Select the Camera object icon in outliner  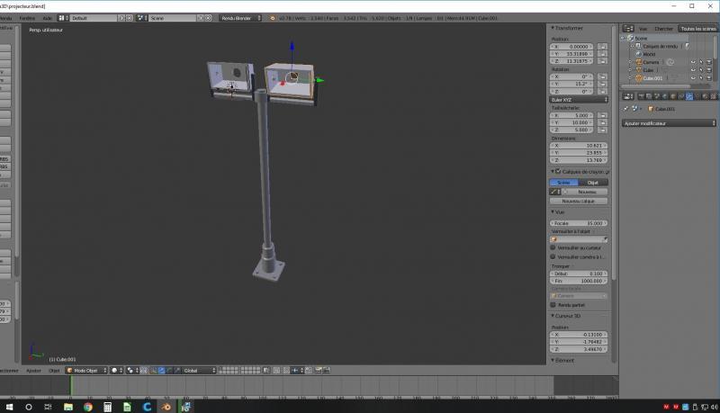[x=638, y=62]
